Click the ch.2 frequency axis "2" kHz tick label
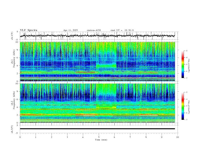 18,115
